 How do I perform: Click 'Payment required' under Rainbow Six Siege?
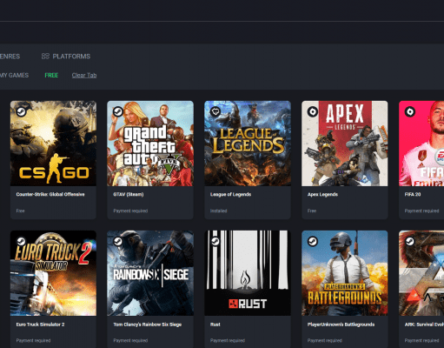(x=130, y=340)
